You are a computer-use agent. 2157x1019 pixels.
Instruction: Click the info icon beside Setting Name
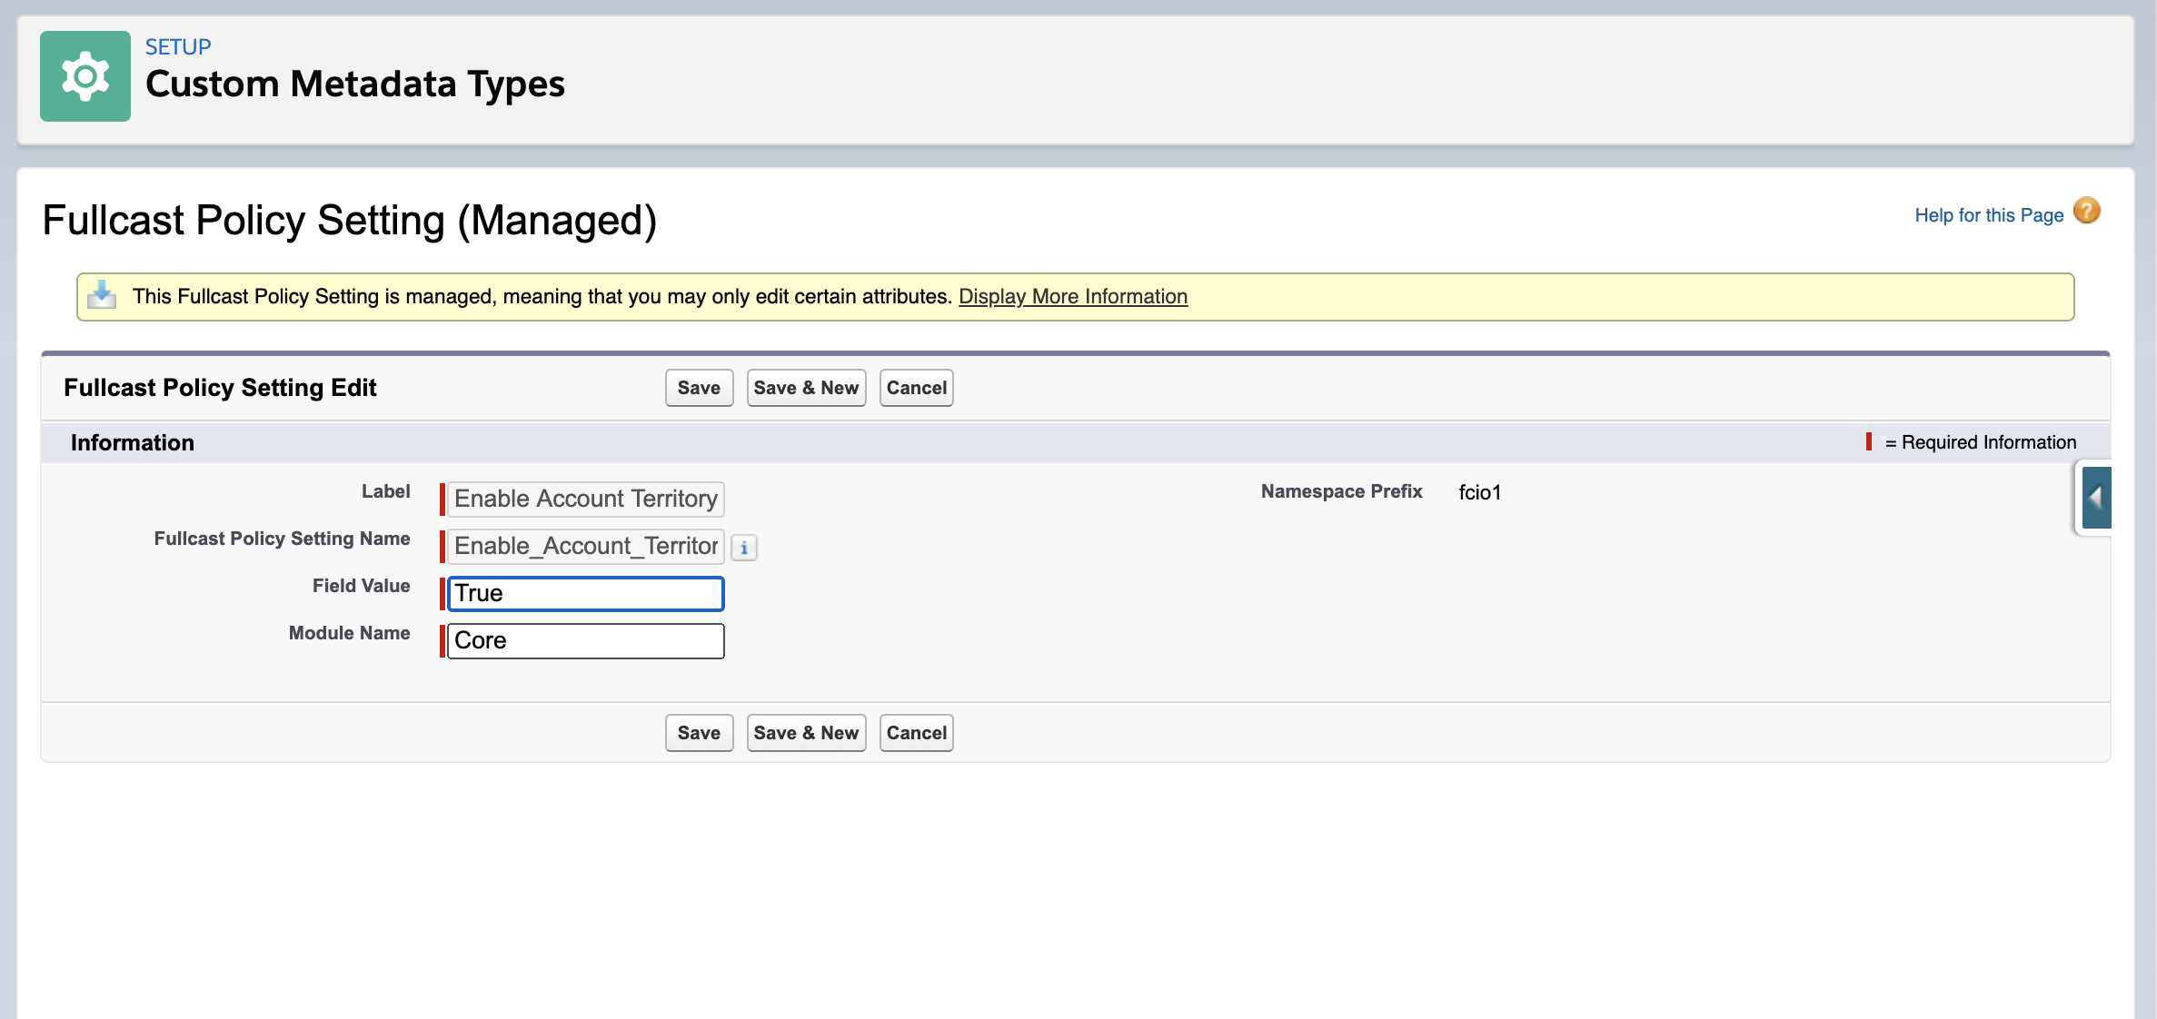tap(744, 548)
